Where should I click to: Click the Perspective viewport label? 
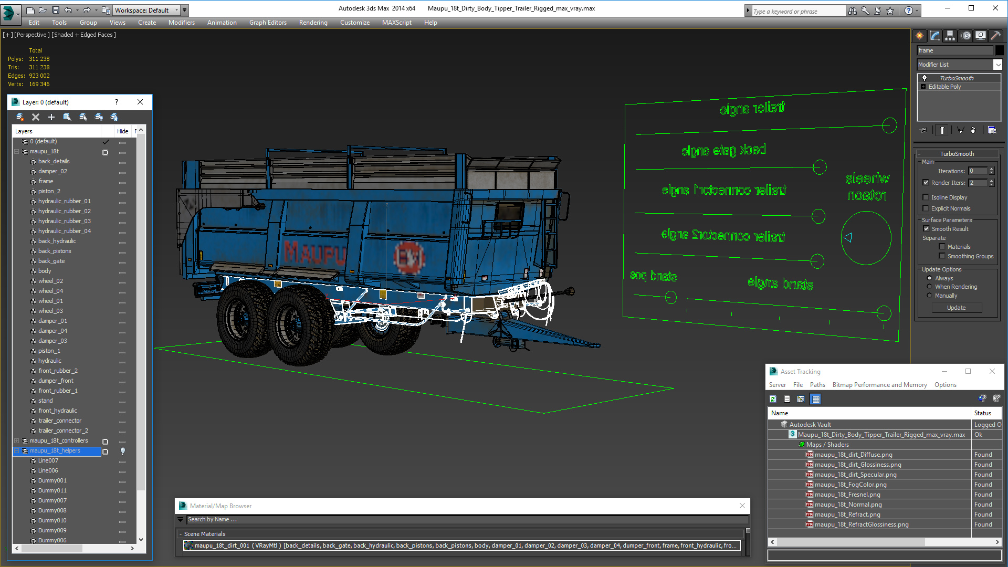pos(32,35)
